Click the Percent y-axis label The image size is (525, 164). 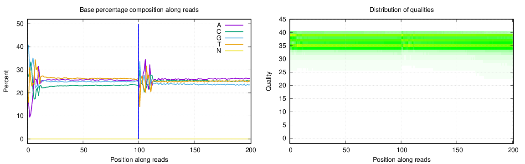click(6, 82)
